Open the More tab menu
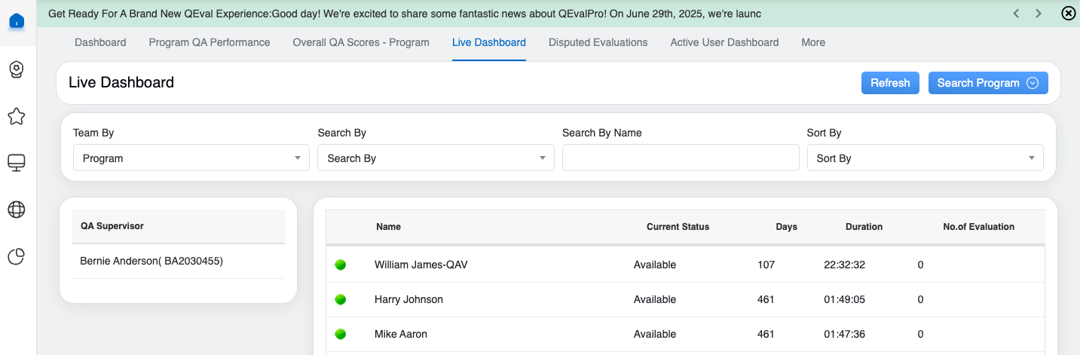 tap(813, 43)
